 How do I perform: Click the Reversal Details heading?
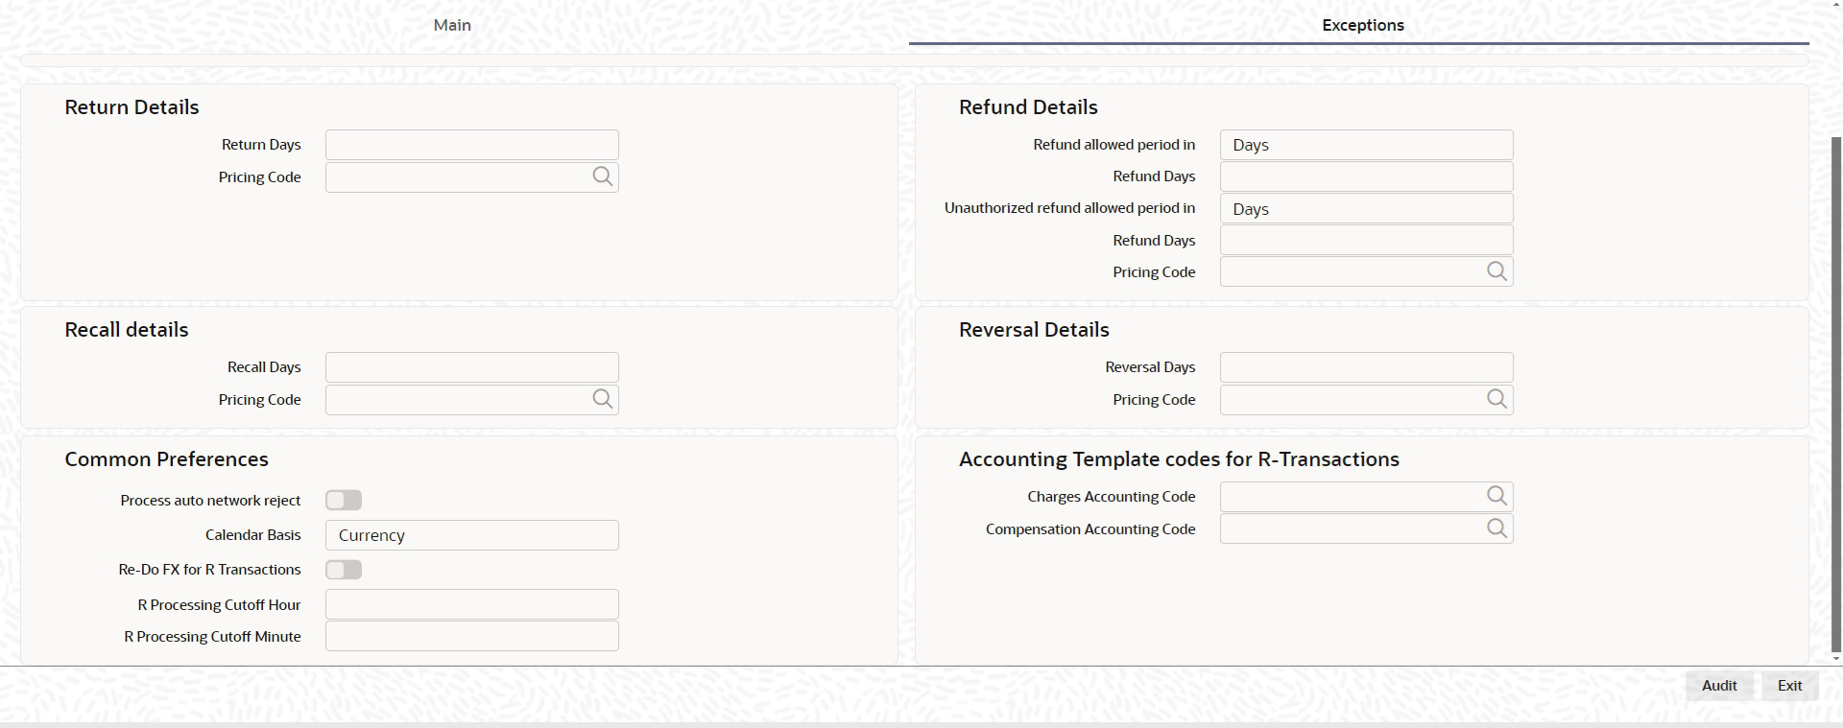[1034, 330]
